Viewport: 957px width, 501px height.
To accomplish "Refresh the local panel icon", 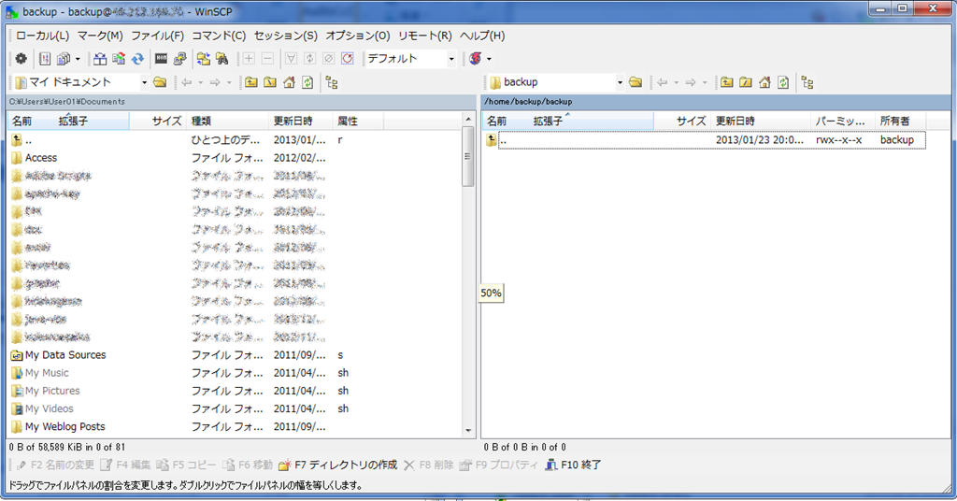I will tap(307, 81).
